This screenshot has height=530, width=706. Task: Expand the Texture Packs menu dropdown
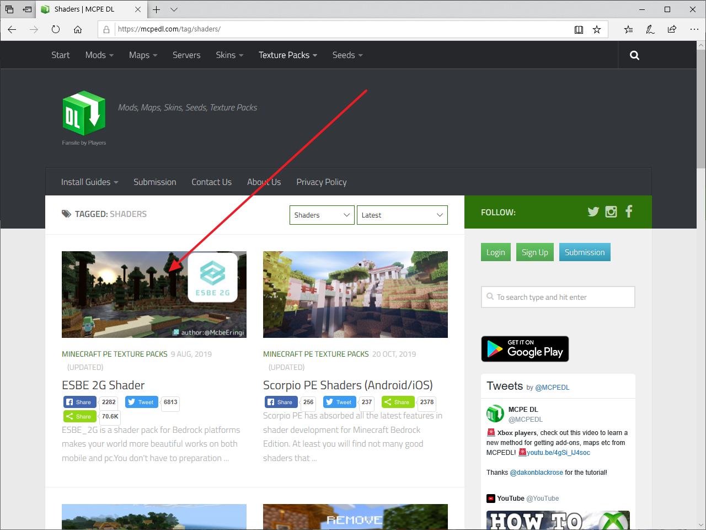[288, 55]
